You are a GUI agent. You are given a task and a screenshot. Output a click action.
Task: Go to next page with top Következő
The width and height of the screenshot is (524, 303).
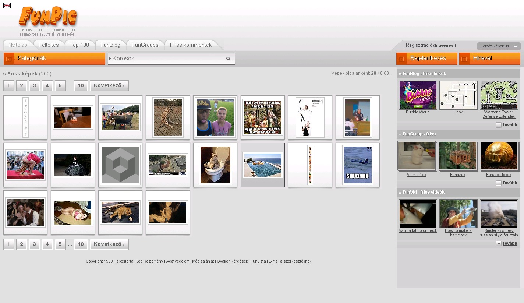click(109, 86)
